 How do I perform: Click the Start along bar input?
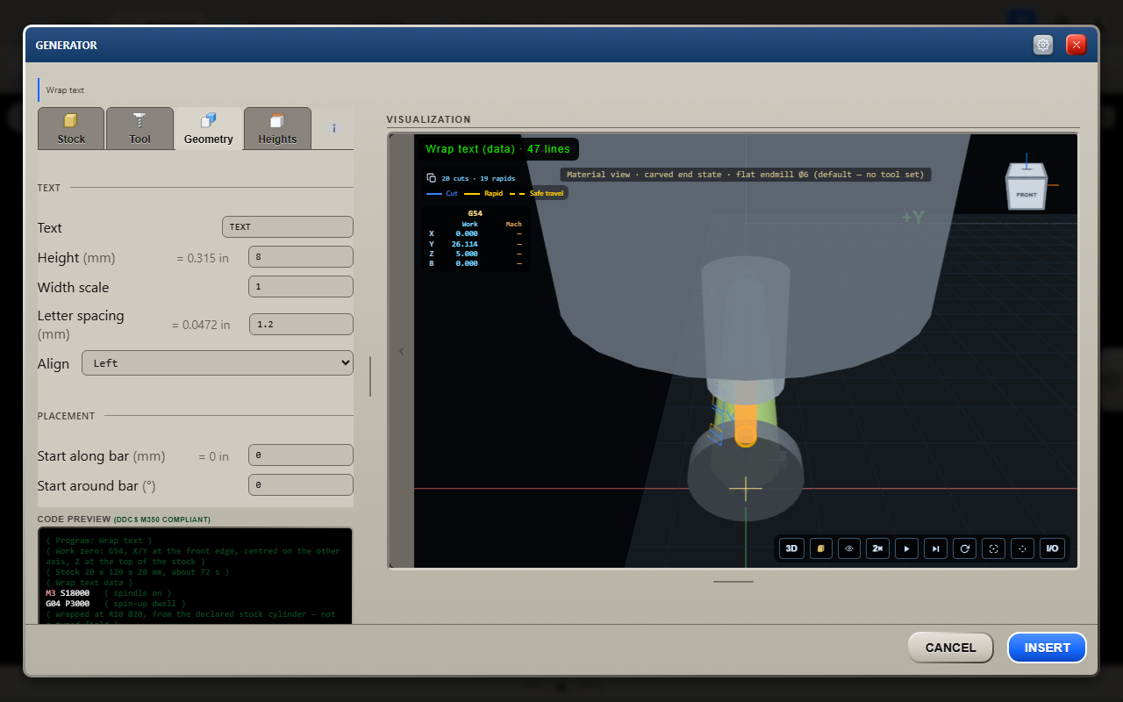[301, 455]
